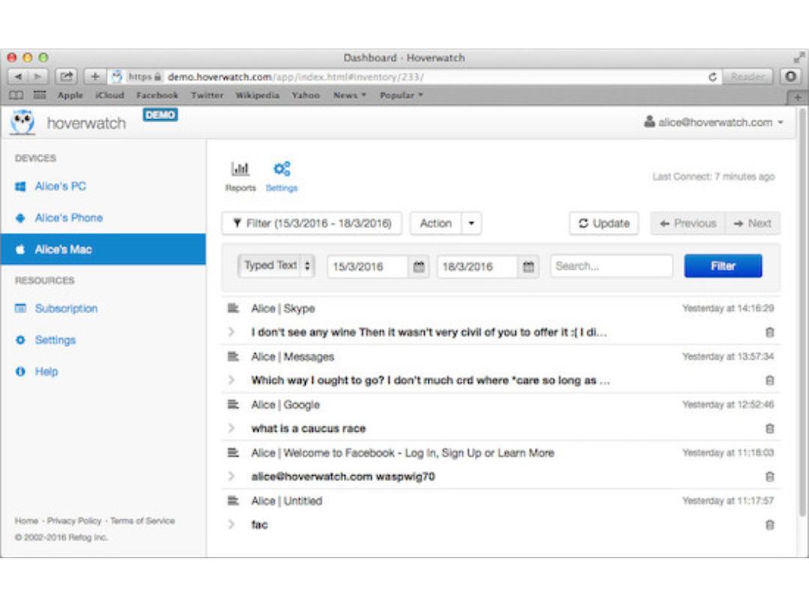Expand the alice@hoverwatch.com waspwig70 row
Viewport: 809px width, 607px height.
coord(231,477)
